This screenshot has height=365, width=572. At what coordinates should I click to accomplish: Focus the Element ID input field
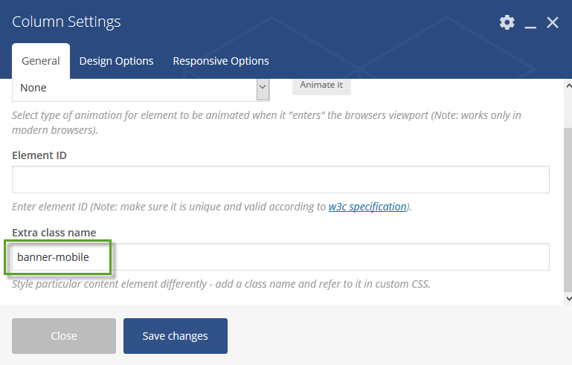pos(280,179)
